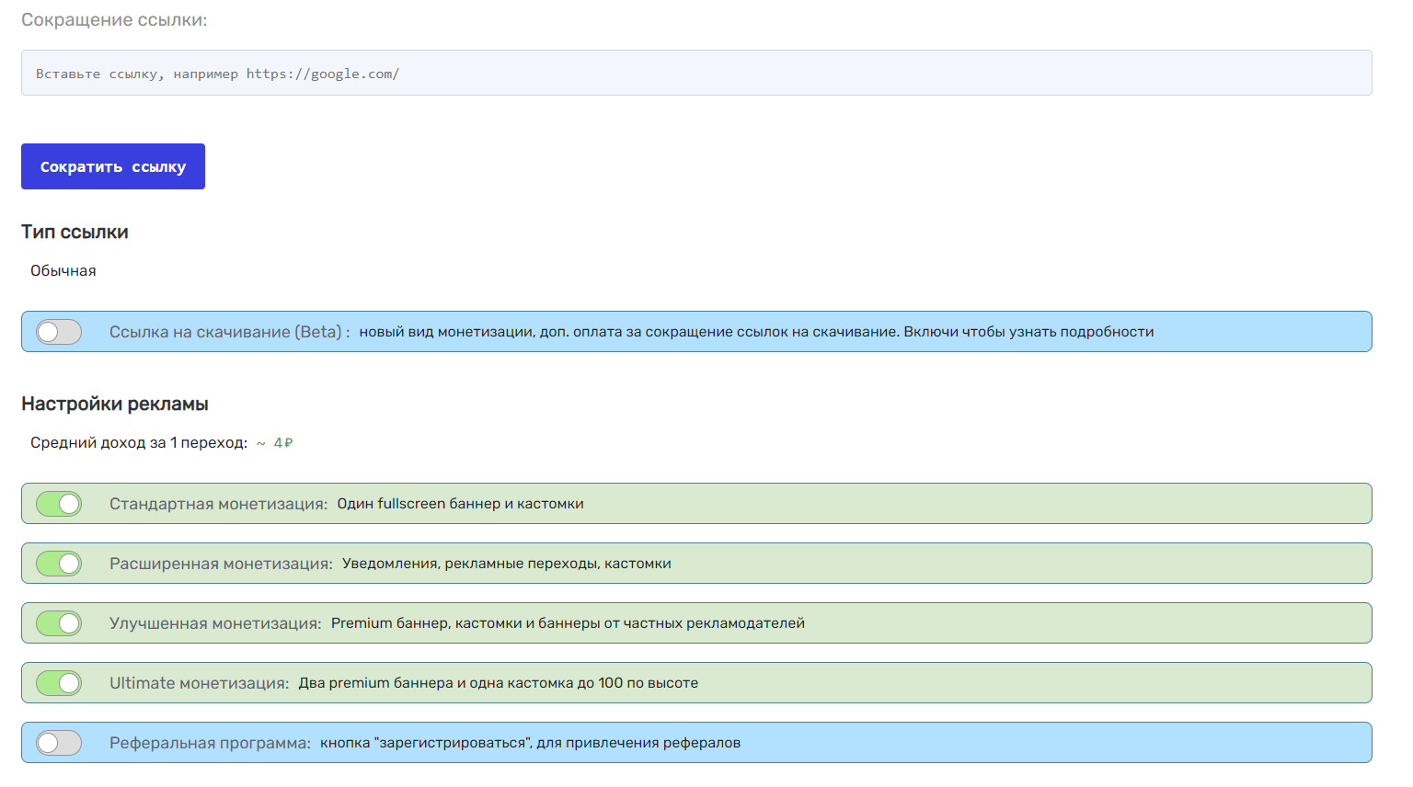Click the "Стандартная монетизация:" label text

pos(218,504)
